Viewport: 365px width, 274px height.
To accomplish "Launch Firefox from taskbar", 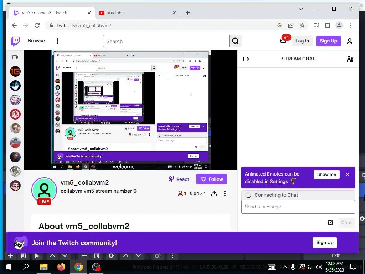I will (61, 267).
